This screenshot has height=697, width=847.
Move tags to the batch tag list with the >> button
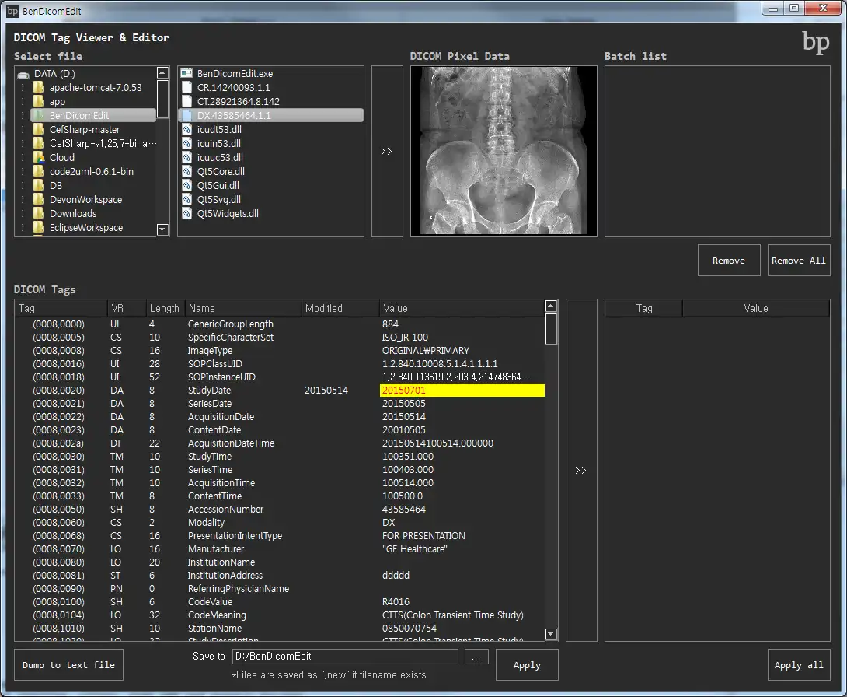coord(580,471)
